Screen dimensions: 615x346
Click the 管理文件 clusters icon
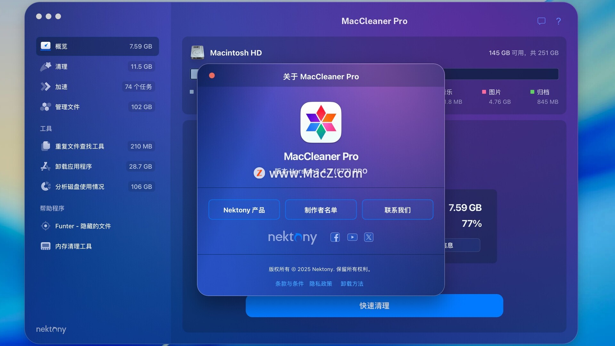tap(45, 107)
